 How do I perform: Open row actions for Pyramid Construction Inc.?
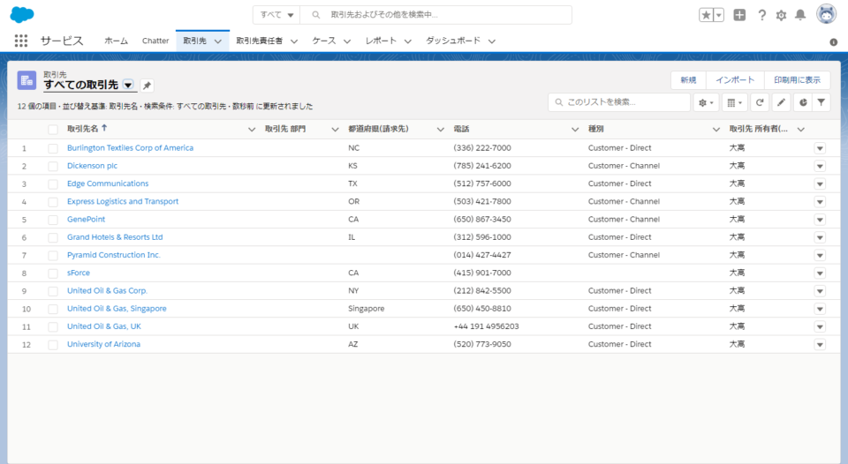(820, 255)
